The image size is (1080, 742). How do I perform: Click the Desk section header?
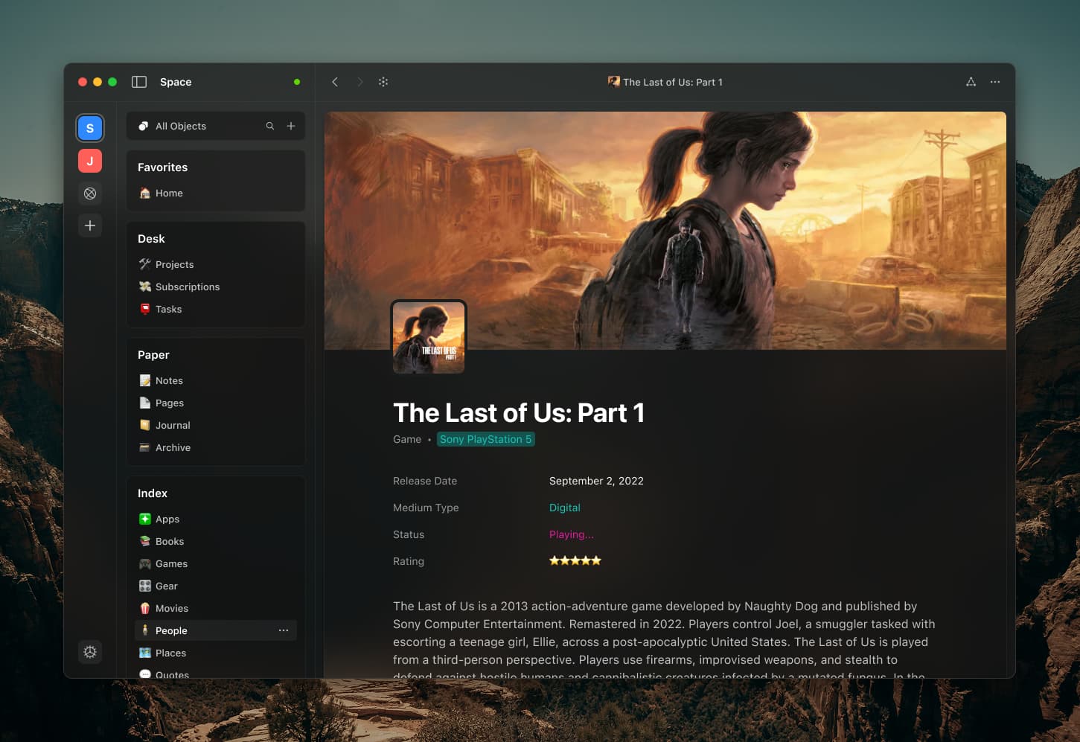click(x=151, y=239)
